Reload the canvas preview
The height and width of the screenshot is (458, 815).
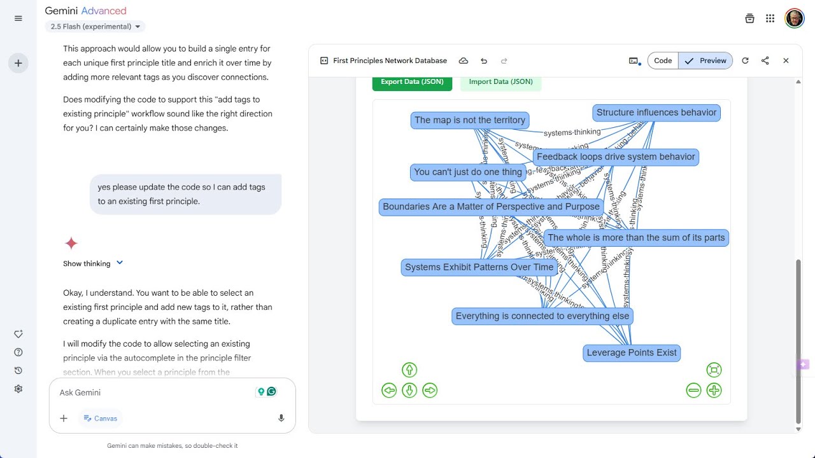click(745, 60)
